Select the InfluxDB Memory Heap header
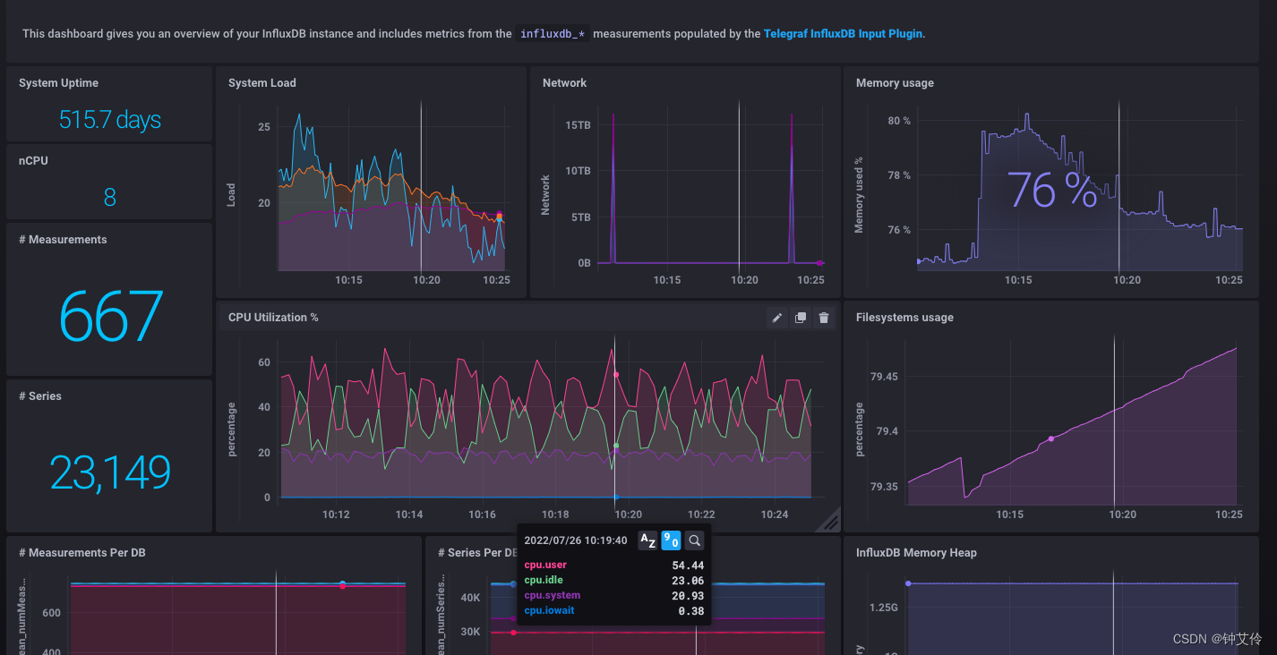Screen dimensions: 1277x655 coord(916,553)
